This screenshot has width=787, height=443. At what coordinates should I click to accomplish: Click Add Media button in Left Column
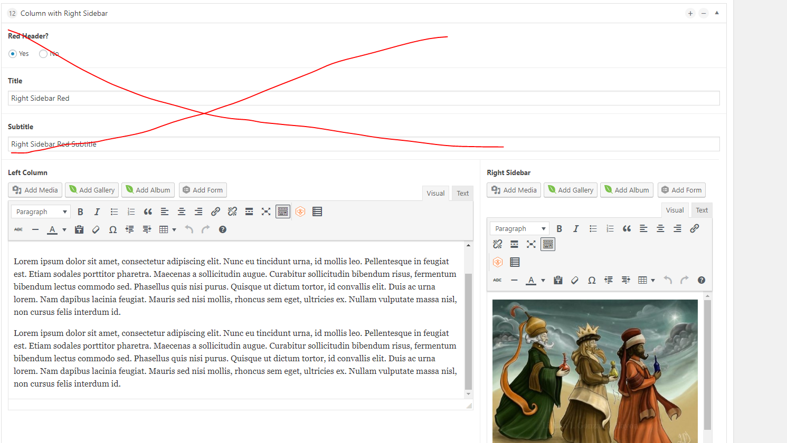[35, 190]
